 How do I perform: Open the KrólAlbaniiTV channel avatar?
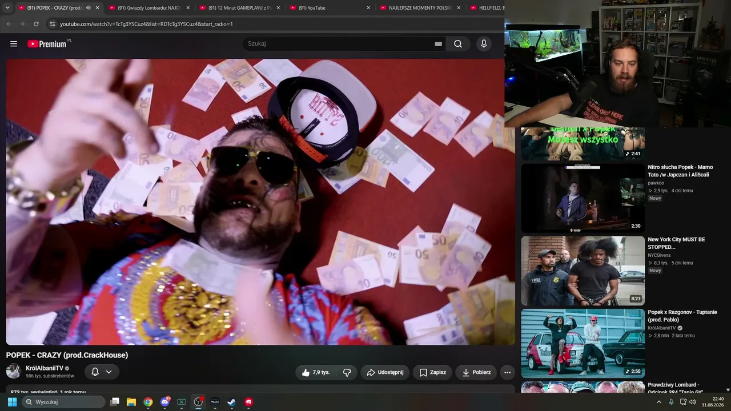(x=14, y=371)
